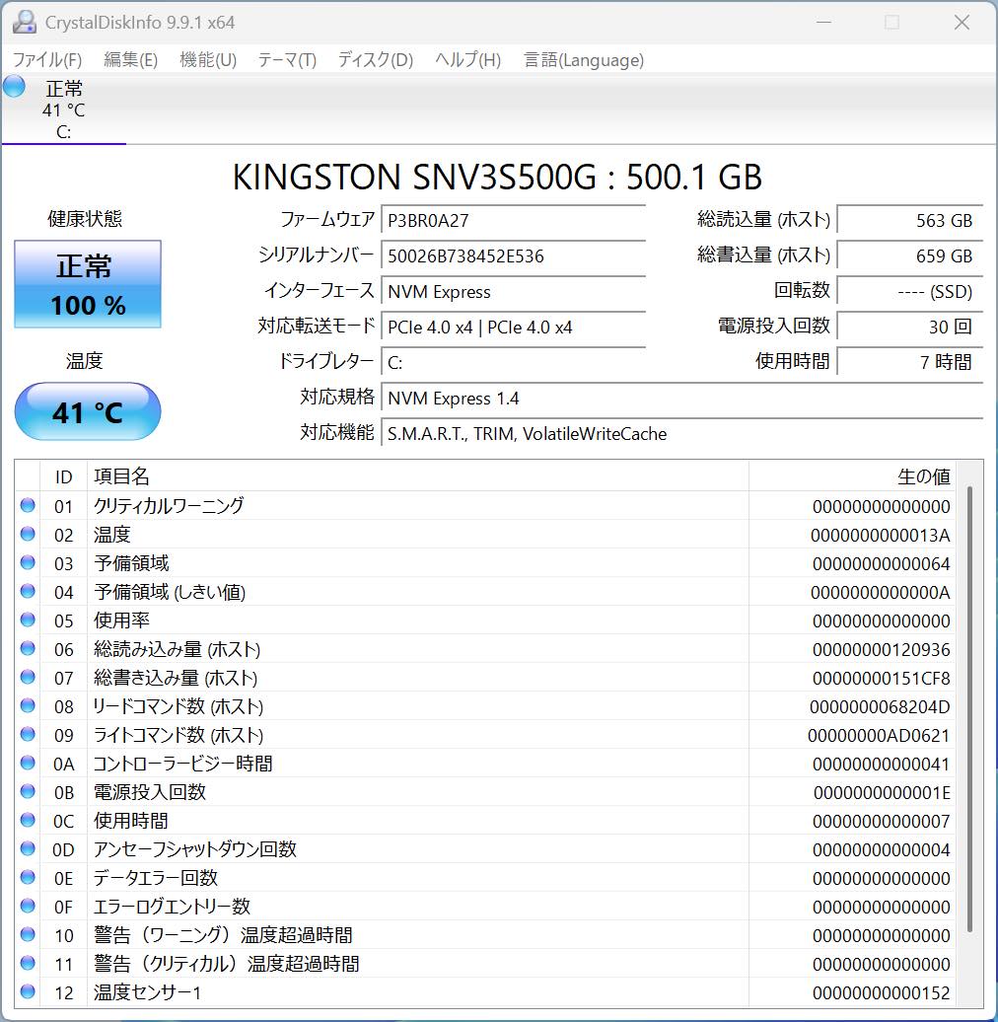Screen dimensions: 998x1022
Task: Click the status orb for 02 温度 row
Action: click(x=28, y=534)
